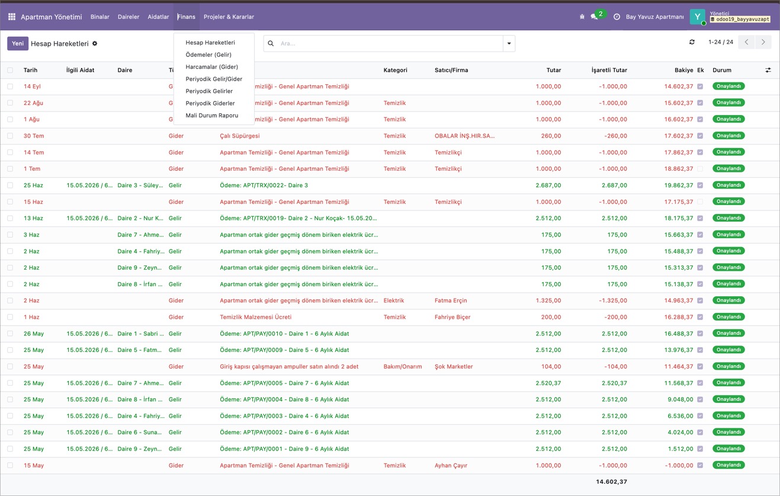
Task: Select the 15 May row checkbox
Action: (10, 465)
